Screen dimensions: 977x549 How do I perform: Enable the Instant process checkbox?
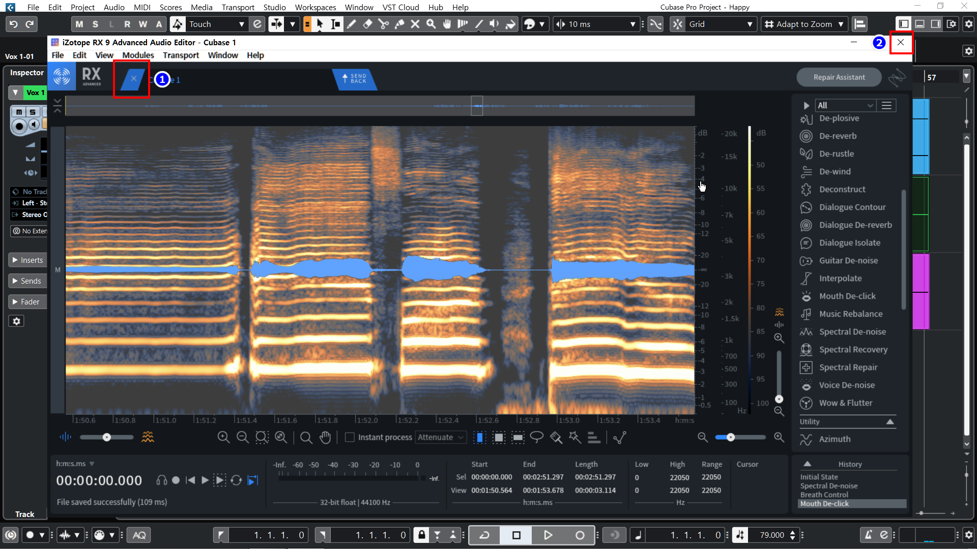[350, 437]
